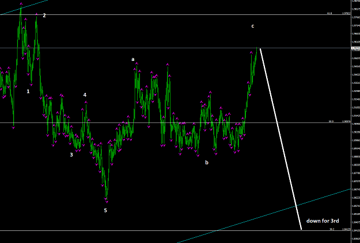Click the fractal marker above the wave 4 peak
360x243 pixels.
click(86, 102)
